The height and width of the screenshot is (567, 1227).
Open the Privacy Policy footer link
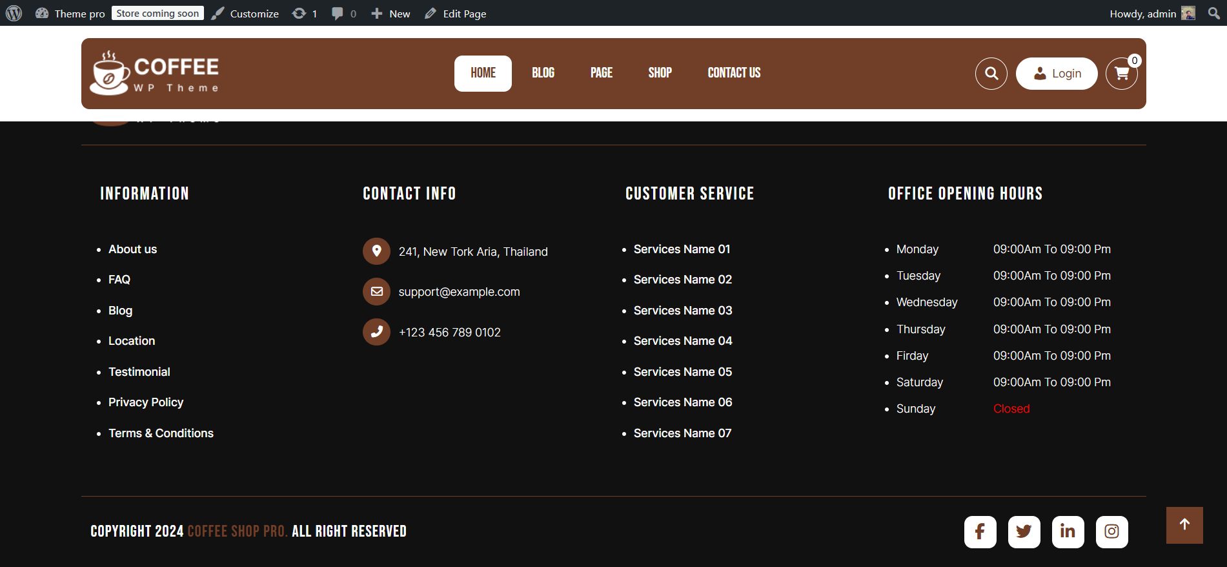146,402
